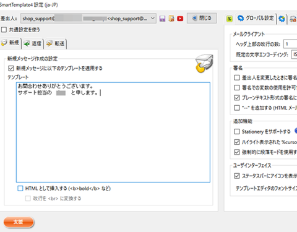Image resolution: width=297 pixels, height=232 pixels.
Task: Toggle "--" を追加する checkbox
Action: coord(237,108)
